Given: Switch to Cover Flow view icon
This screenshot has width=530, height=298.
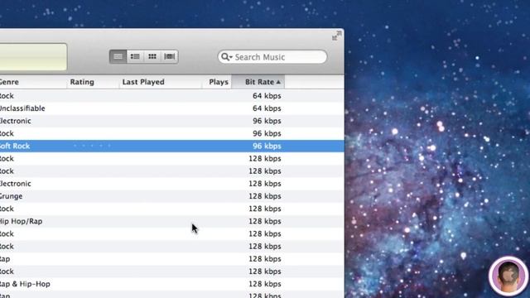Looking at the screenshot, I should [x=170, y=56].
